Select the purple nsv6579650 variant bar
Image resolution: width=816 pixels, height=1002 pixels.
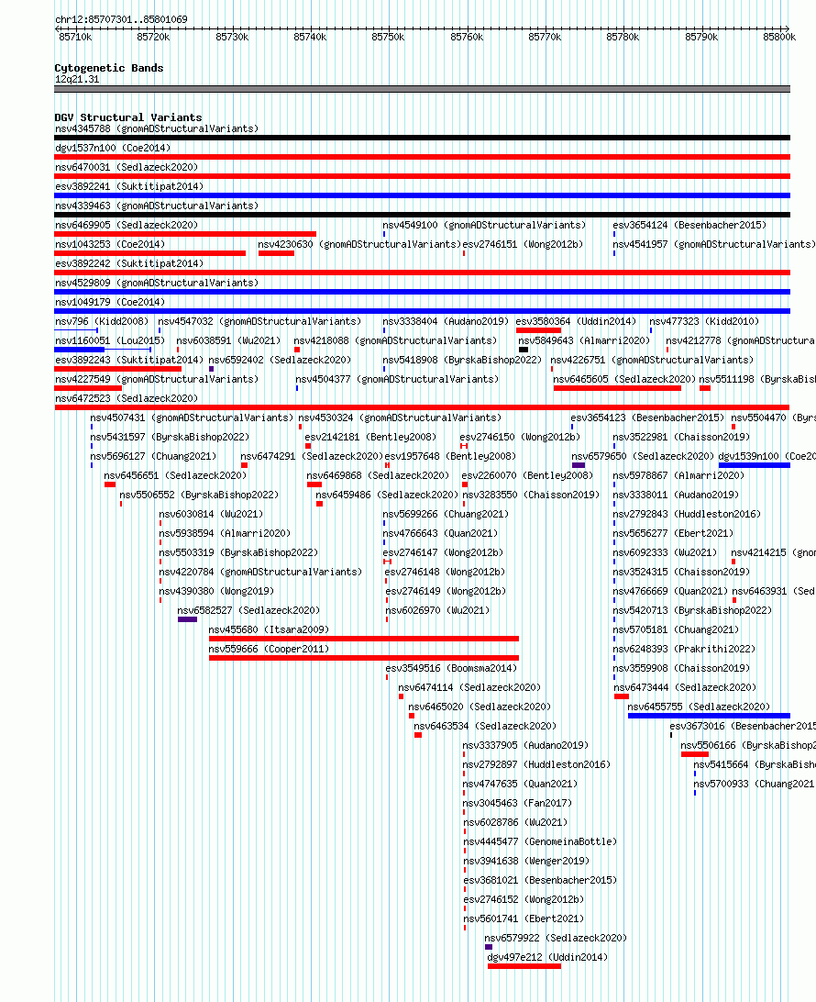pyautogui.click(x=579, y=465)
